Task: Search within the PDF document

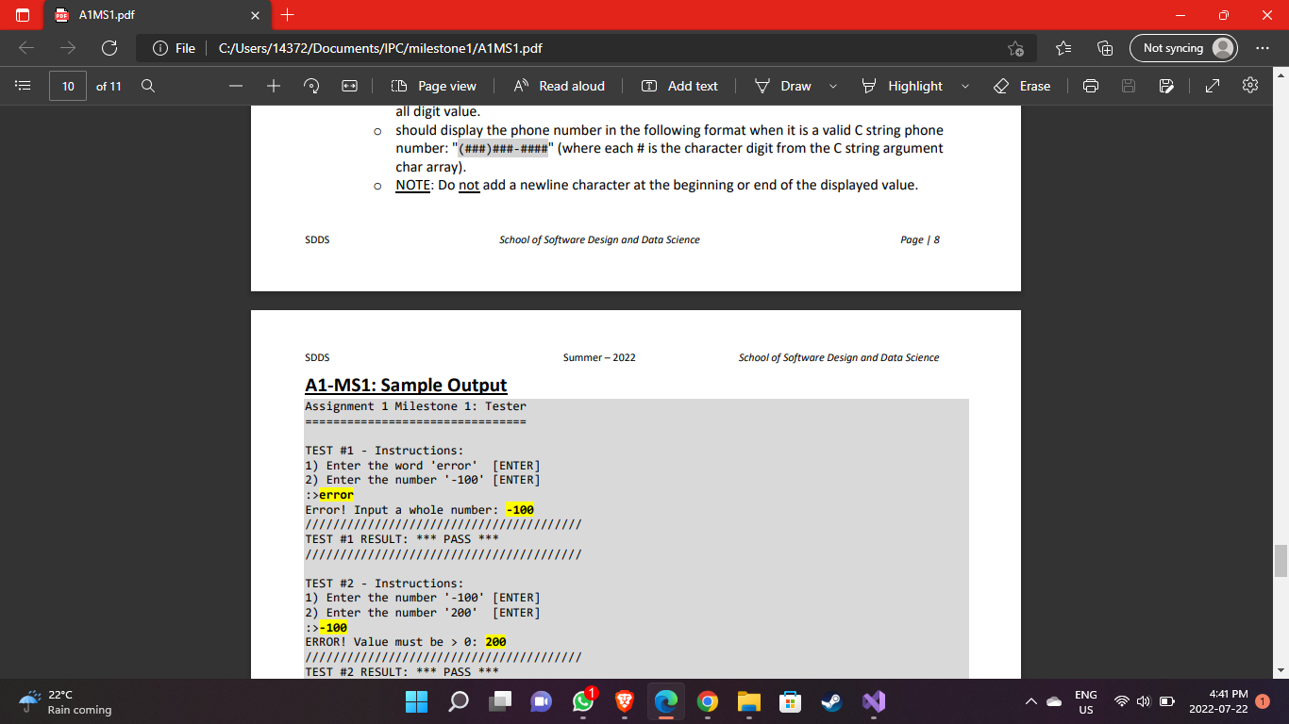Action: 147,86
